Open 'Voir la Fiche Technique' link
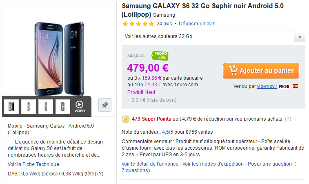The height and width of the screenshot is (184, 309). pos(33,164)
